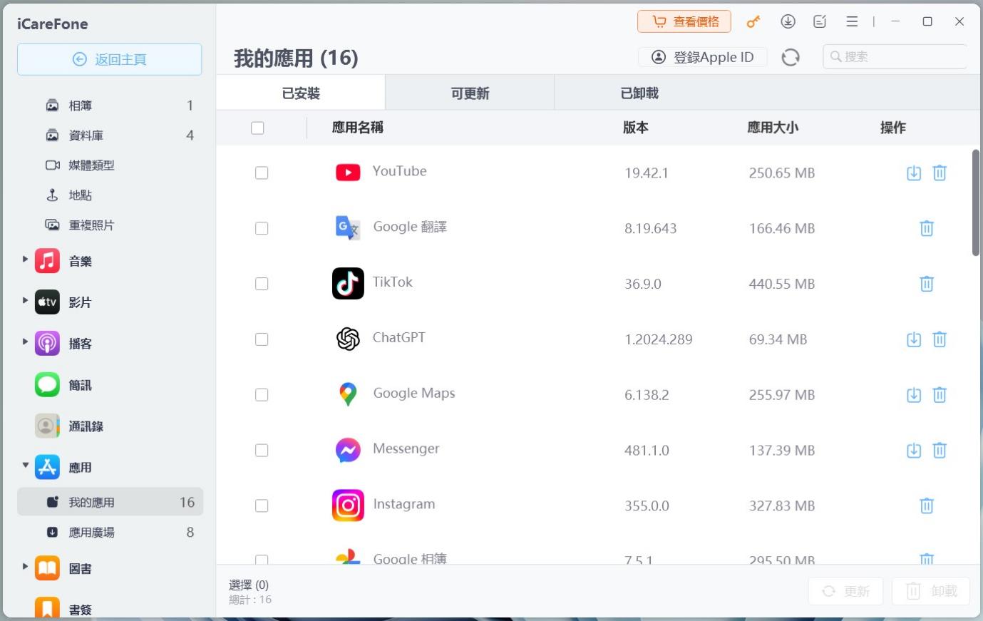Viewport: 983px width, 621px height.
Task: Click ChatGPT's download icon
Action: pyautogui.click(x=914, y=339)
